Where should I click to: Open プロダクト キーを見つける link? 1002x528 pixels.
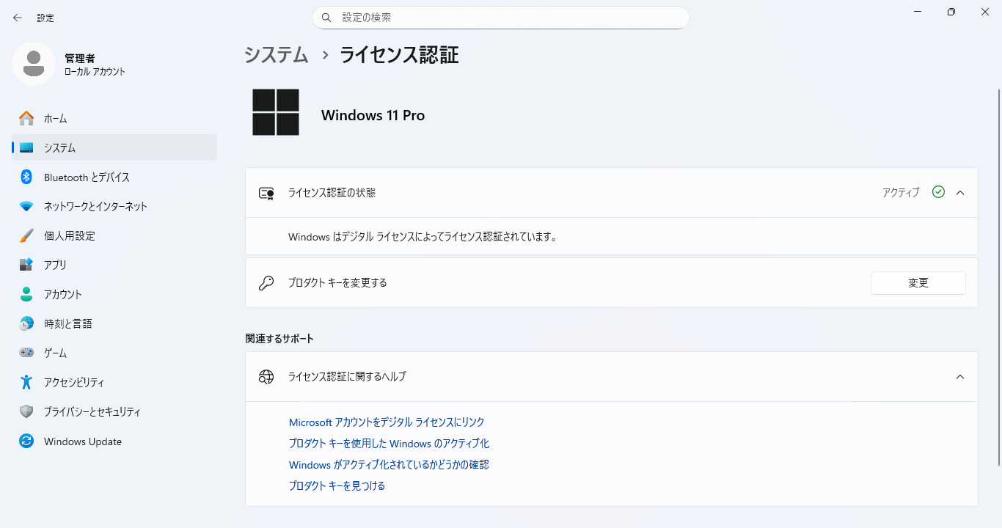click(337, 485)
